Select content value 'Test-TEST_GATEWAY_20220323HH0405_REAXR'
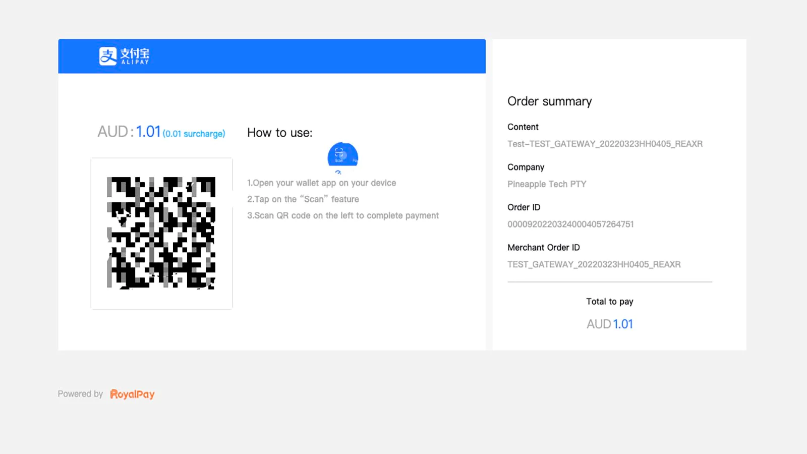 605,144
